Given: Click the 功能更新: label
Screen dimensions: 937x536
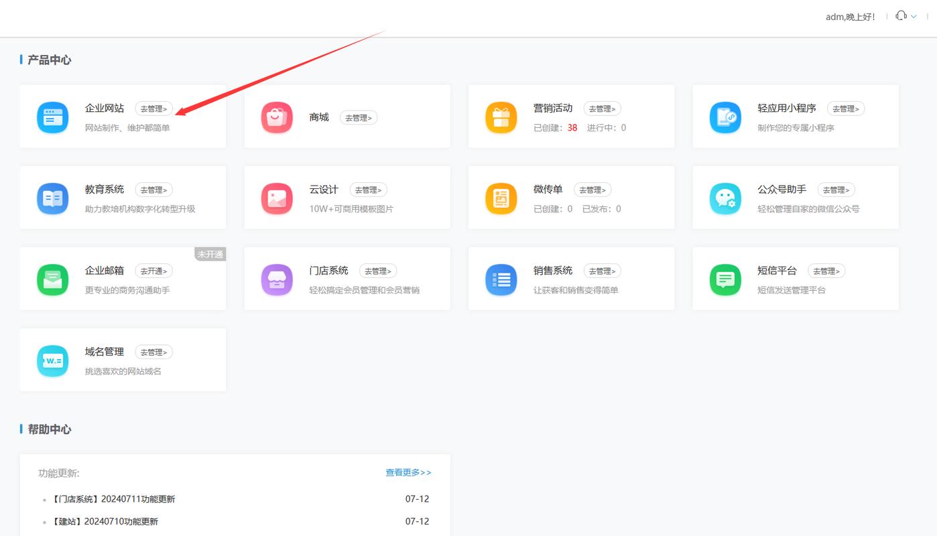Looking at the screenshot, I should (59, 473).
